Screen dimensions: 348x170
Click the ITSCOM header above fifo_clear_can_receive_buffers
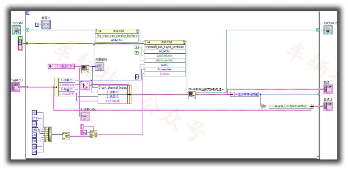[117, 31]
